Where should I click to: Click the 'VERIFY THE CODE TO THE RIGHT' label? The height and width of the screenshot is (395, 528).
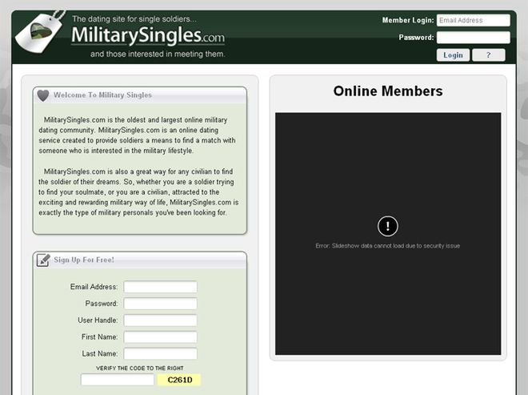click(x=140, y=368)
